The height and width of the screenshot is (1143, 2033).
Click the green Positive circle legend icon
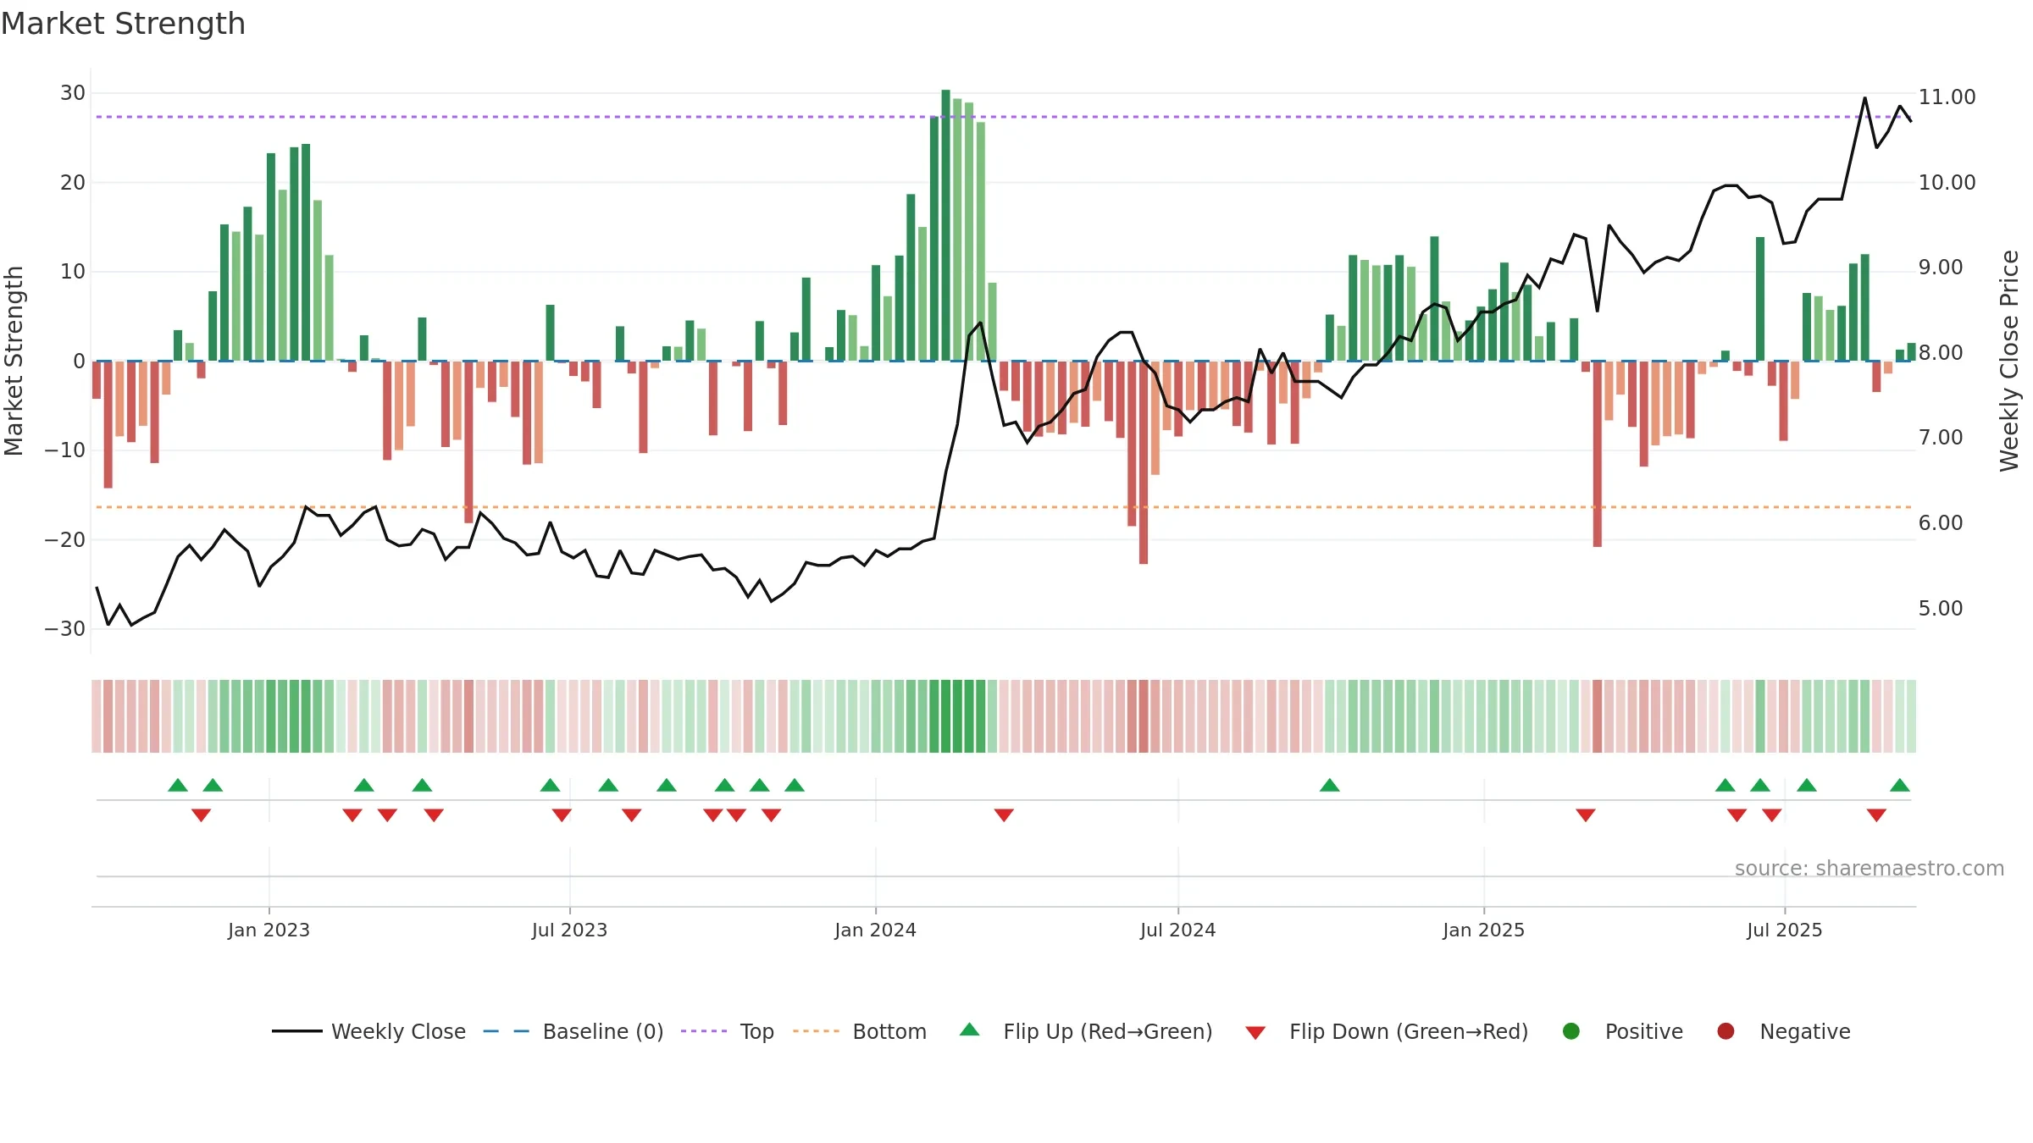(1571, 1031)
